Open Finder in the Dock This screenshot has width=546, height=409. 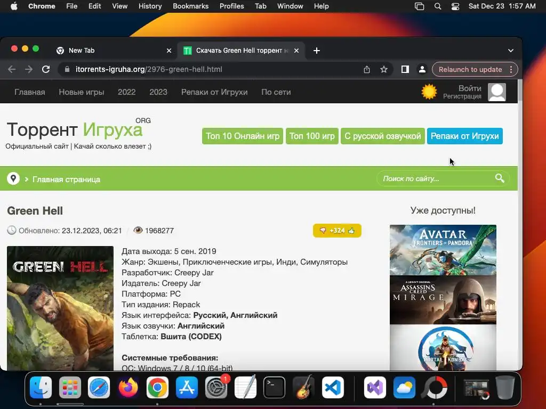coord(41,388)
